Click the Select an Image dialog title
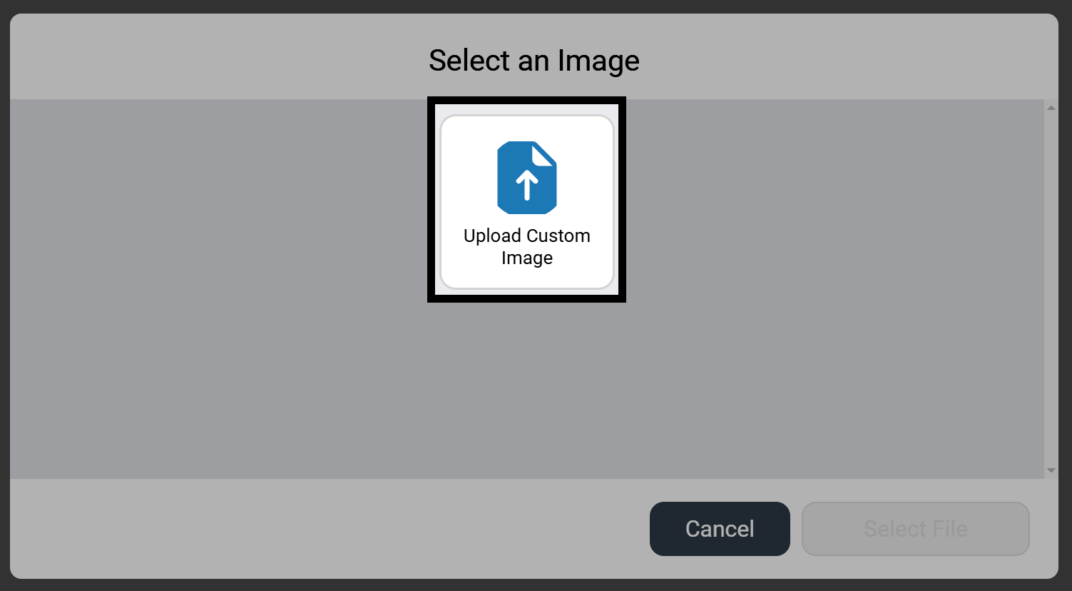Image resolution: width=1072 pixels, height=591 pixels. point(534,61)
